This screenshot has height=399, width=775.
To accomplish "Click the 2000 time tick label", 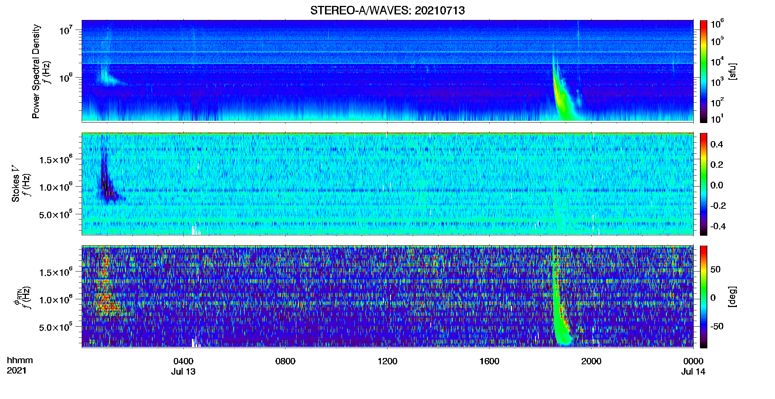I will click(x=591, y=361).
